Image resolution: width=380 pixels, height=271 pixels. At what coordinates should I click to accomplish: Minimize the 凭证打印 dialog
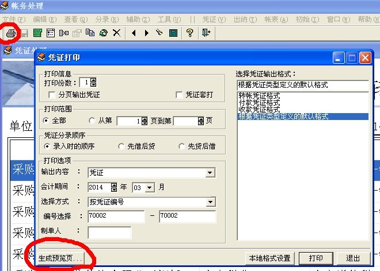click(339, 58)
